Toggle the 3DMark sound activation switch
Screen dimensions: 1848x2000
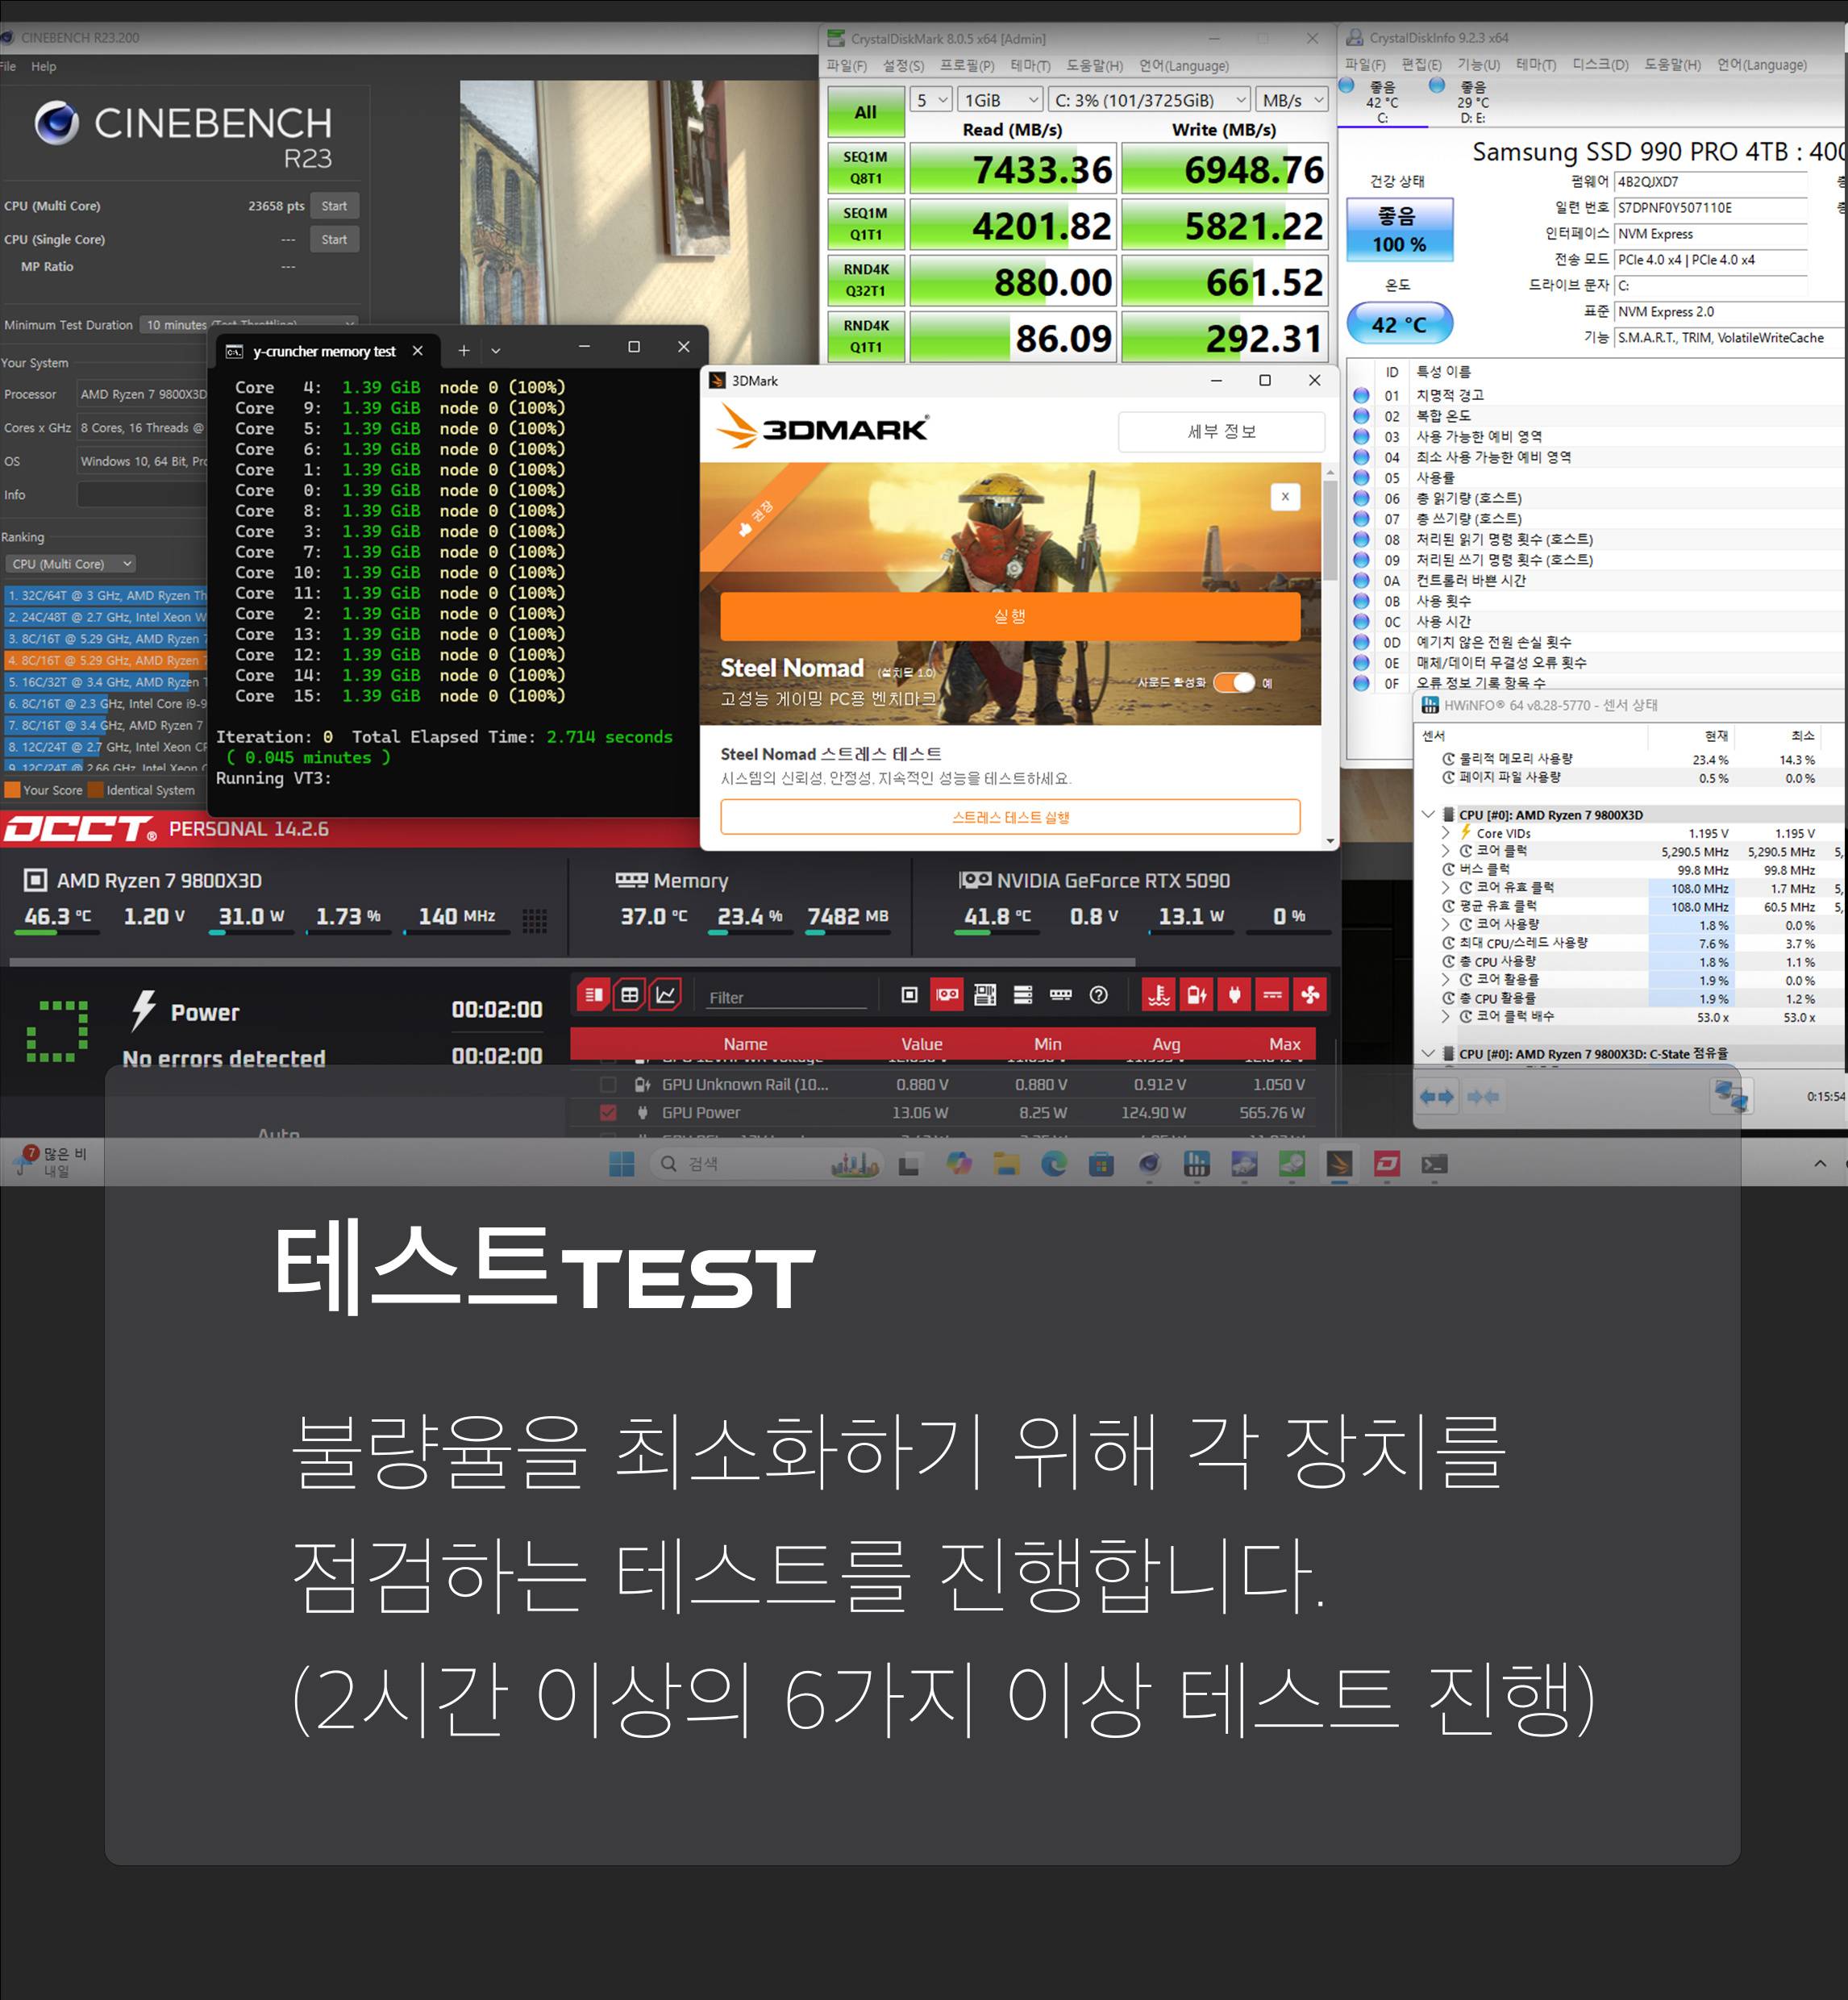(x=1234, y=683)
